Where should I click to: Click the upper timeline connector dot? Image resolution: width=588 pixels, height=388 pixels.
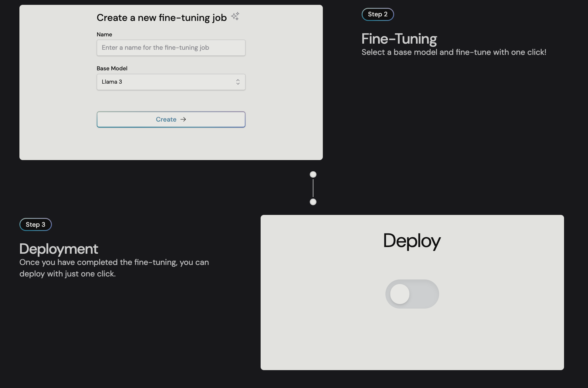313,175
